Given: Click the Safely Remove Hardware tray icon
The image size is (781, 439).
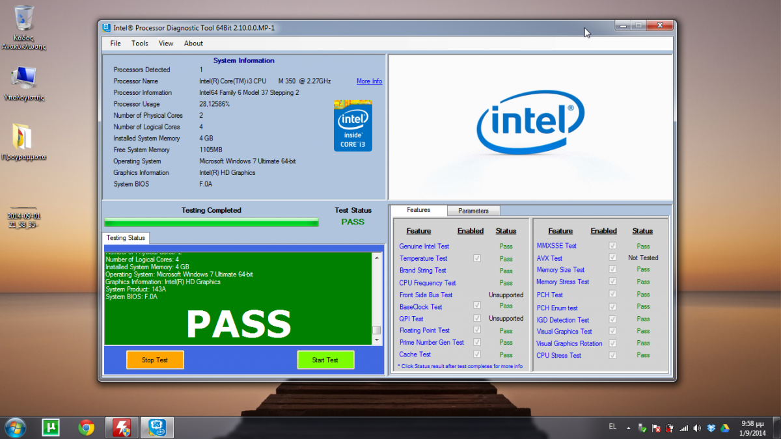Looking at the screenshot, I should coord(642,429).
